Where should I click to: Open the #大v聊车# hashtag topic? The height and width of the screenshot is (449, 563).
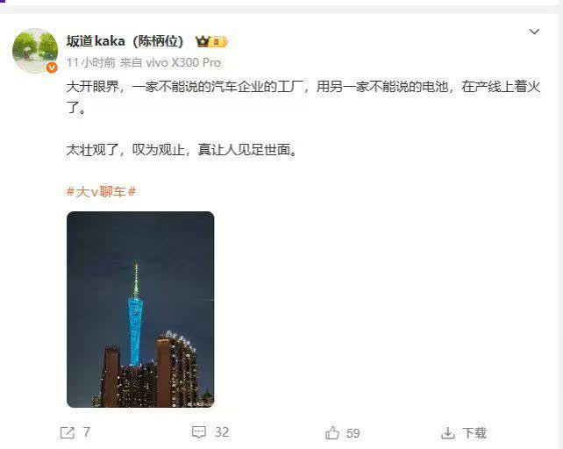click(x=101, y=192)
